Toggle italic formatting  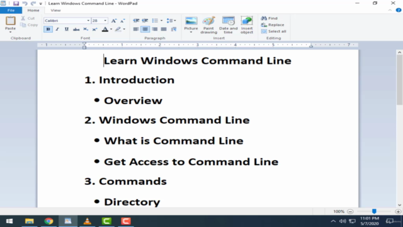tap(57, 29)
